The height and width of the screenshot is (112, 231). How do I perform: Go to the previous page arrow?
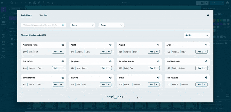coord(108,97)
